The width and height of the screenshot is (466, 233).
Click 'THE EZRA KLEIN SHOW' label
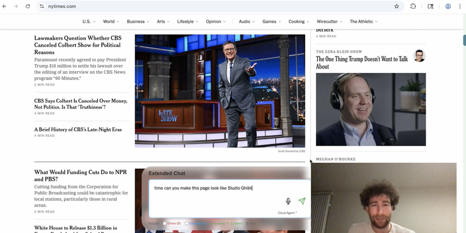pos(339,52)
